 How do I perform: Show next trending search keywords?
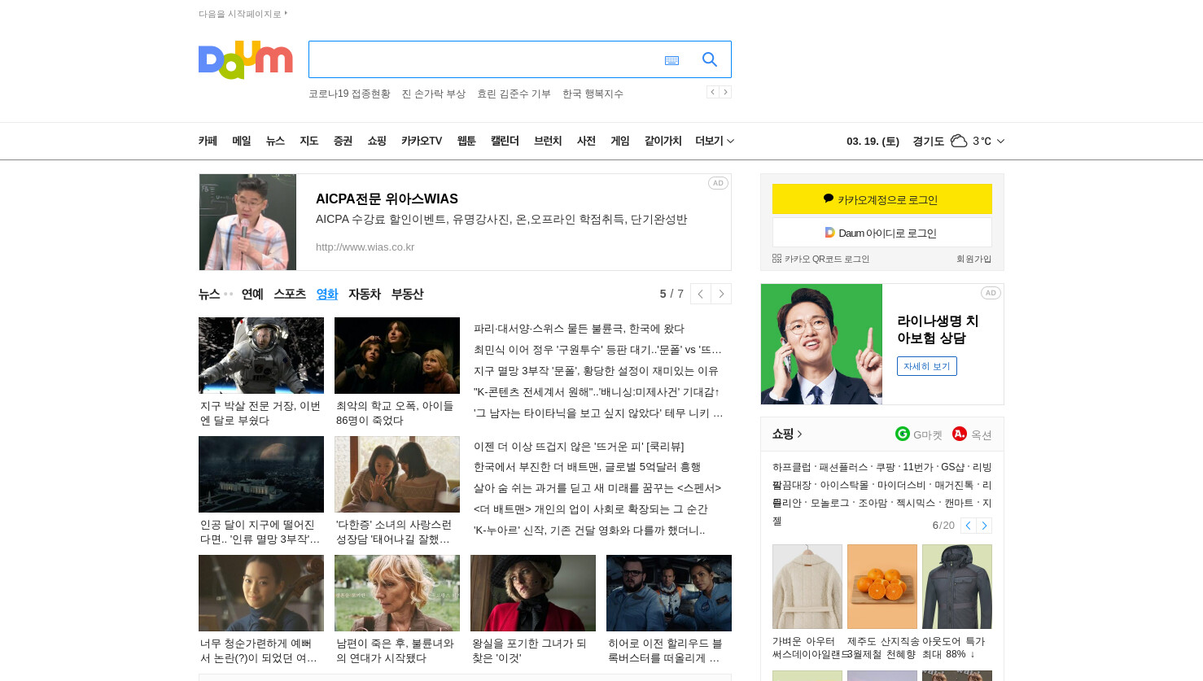click(x=725, y=92)
